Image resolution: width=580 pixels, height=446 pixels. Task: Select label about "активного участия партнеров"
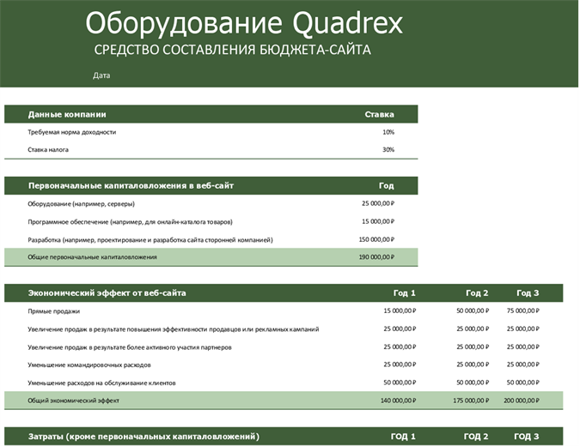click(130, 347)
